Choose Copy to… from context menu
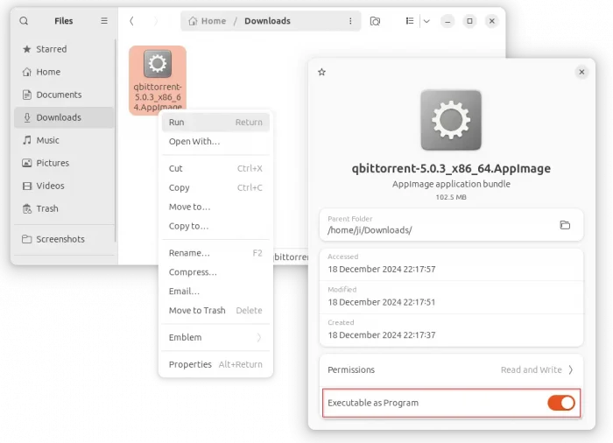The image size is (613, 443). coord(215,226)
